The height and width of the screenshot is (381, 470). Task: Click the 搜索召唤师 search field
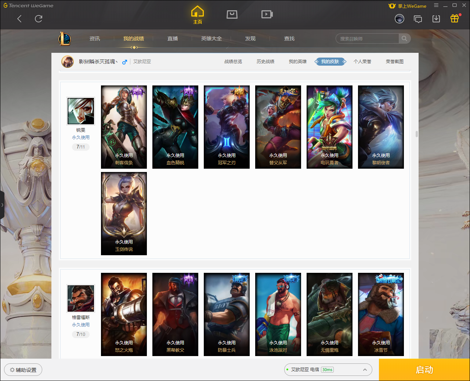[x=367, y=39]
